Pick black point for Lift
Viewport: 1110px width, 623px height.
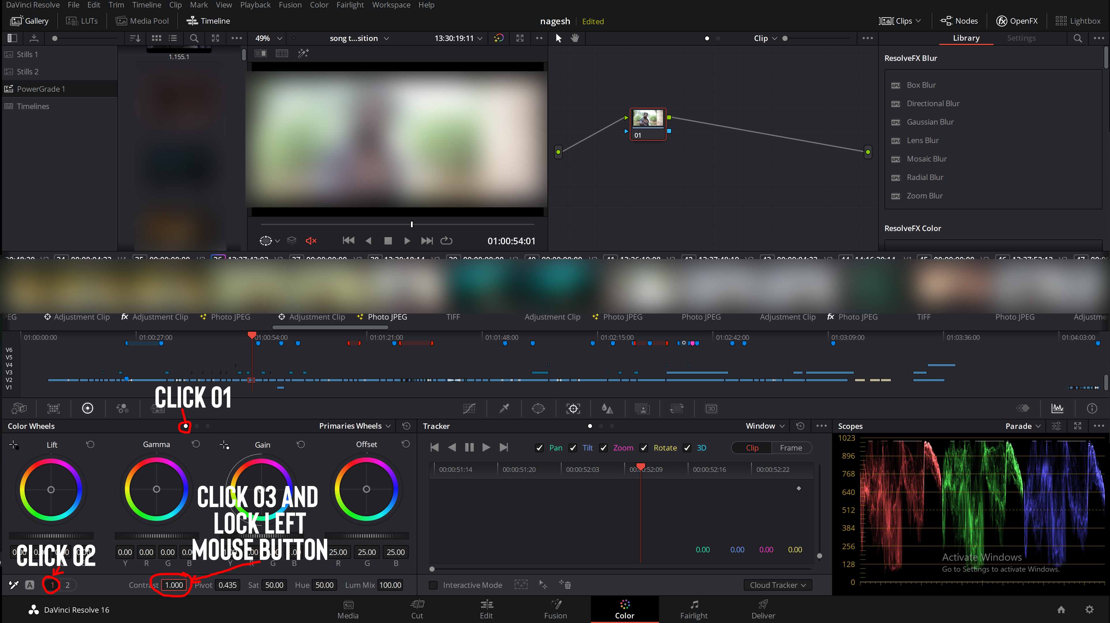[x=13, y=445]
